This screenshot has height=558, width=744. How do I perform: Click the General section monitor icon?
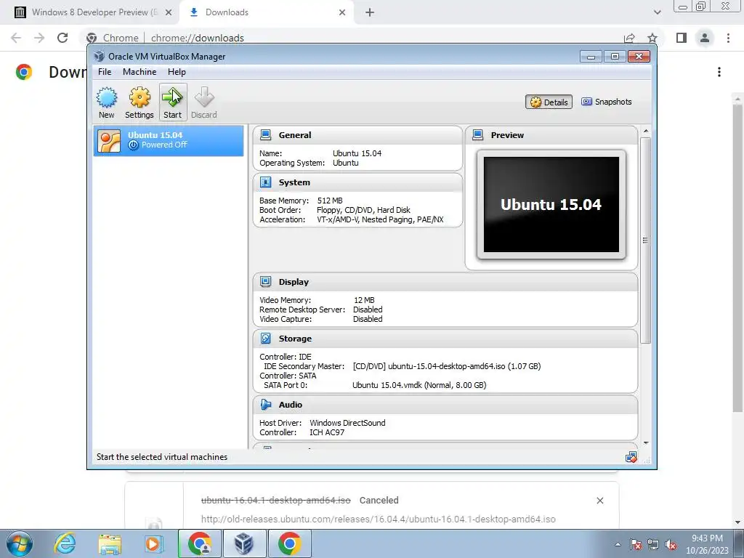click(266, 135)
